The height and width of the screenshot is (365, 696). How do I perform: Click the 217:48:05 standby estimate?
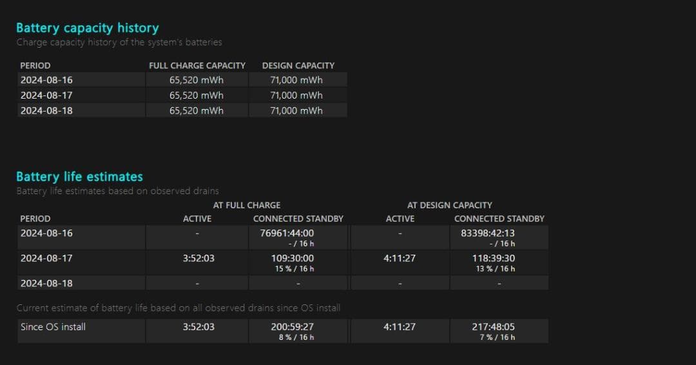pyautogui.click(x=493, y=327)
